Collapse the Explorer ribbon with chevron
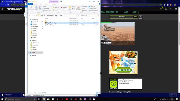This screenshot has height=101, width=180. point(97,4)
